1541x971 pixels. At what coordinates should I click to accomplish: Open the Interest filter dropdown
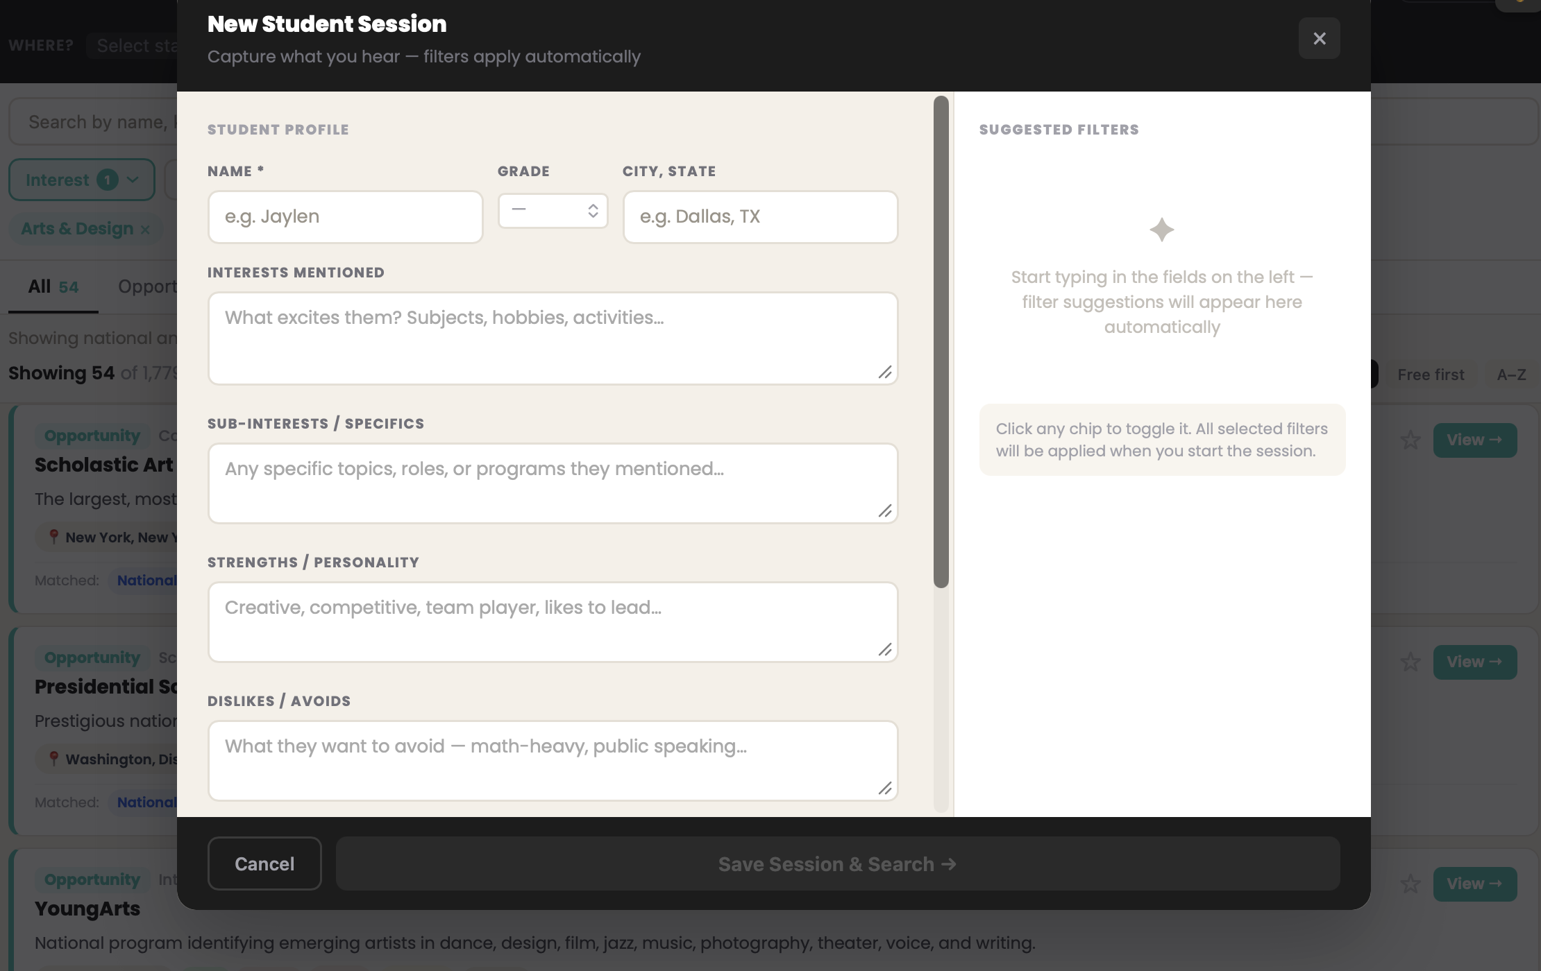tap(82, 180)
